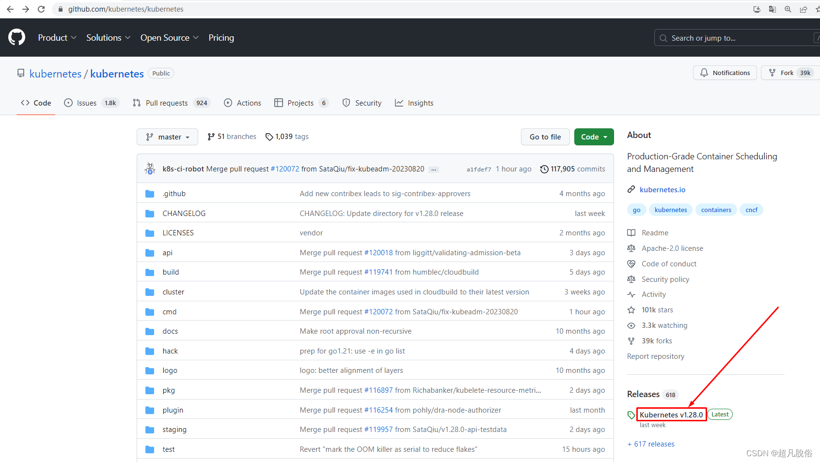This screenshot has height=462, width=820.
Task: Click the cmd folder icon
Action: pyautogui.click(x=150, y=312)
